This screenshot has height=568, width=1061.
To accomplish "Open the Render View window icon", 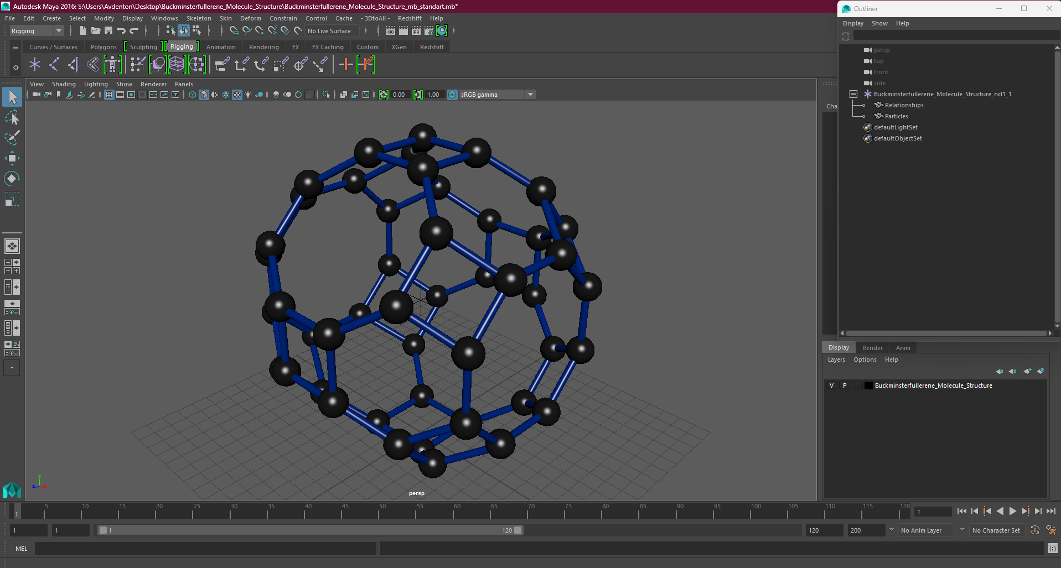I will coord(391,31).
